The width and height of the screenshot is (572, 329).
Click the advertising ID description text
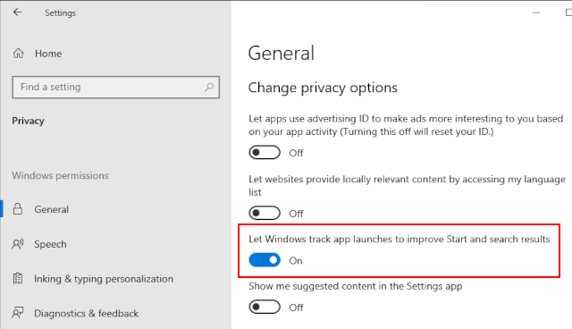coord(406,125)
